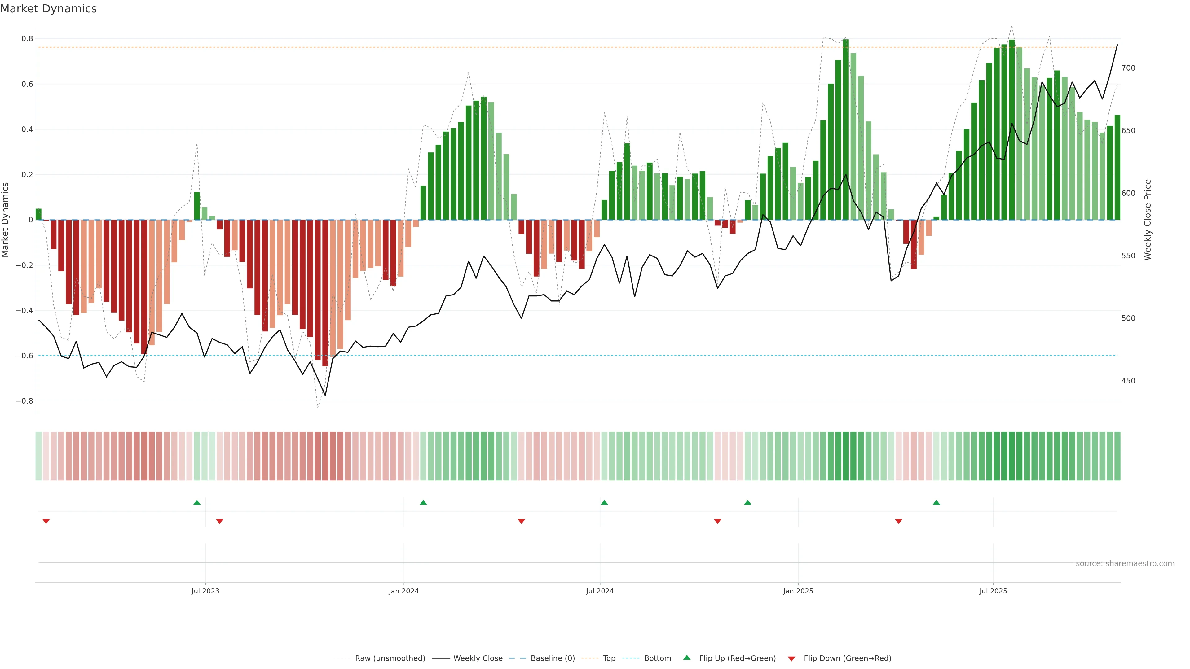
Task: Click the Flip Down marker after Jul 2023
Action: [x=219, y=521]
